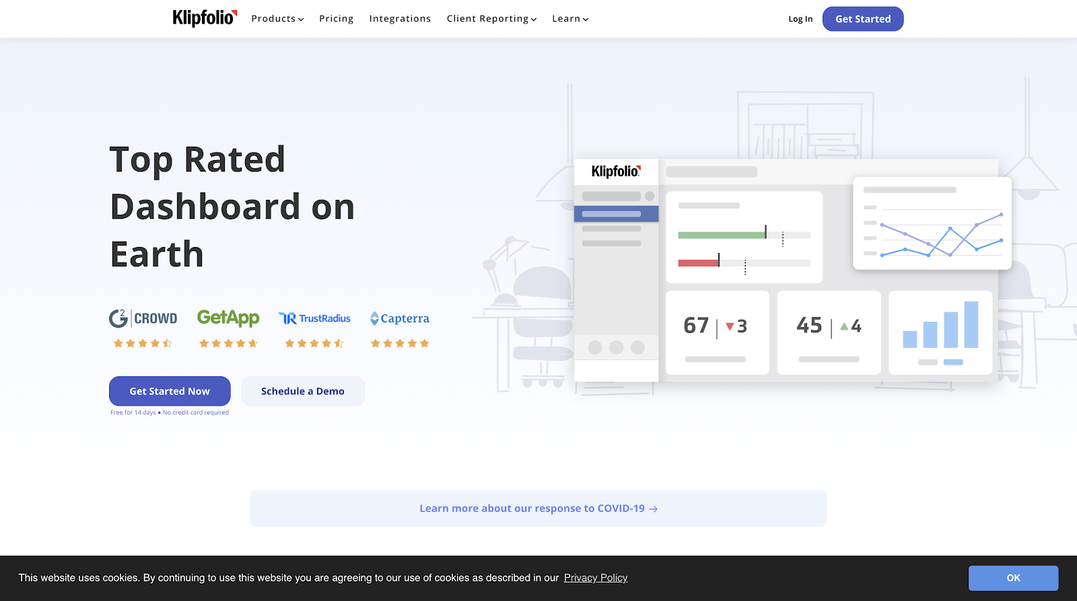Go to Integrations in the nav
Image resolution: width=1077 pixels, height=601 pixels.
(x=400, y=19)
